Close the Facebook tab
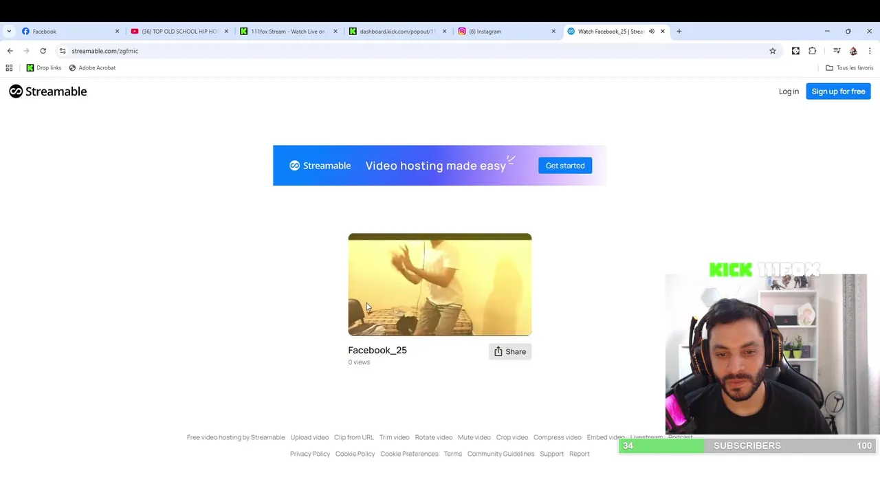 coord(117,31)
